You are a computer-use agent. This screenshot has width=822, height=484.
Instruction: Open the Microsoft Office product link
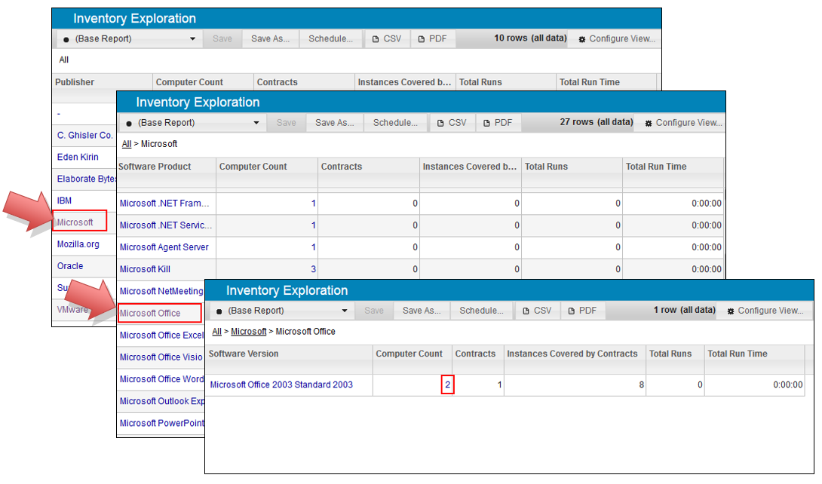click(x=150, y=313)
